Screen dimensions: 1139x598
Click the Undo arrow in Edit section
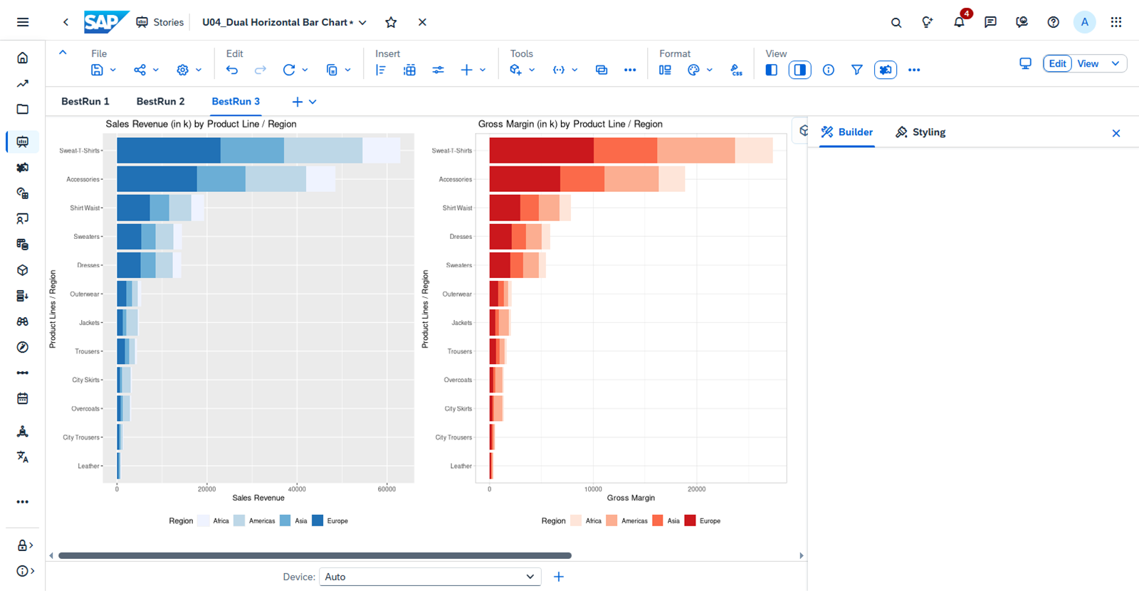tap(232, 70)
